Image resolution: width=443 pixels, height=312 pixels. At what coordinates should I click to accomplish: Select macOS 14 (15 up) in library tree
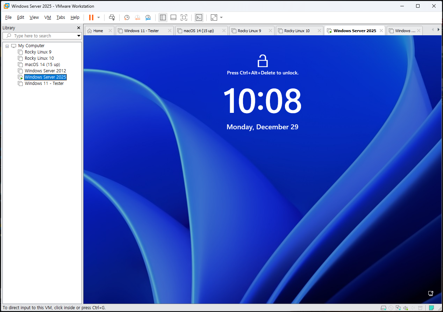pyautogui.click(x=42, y=65)
